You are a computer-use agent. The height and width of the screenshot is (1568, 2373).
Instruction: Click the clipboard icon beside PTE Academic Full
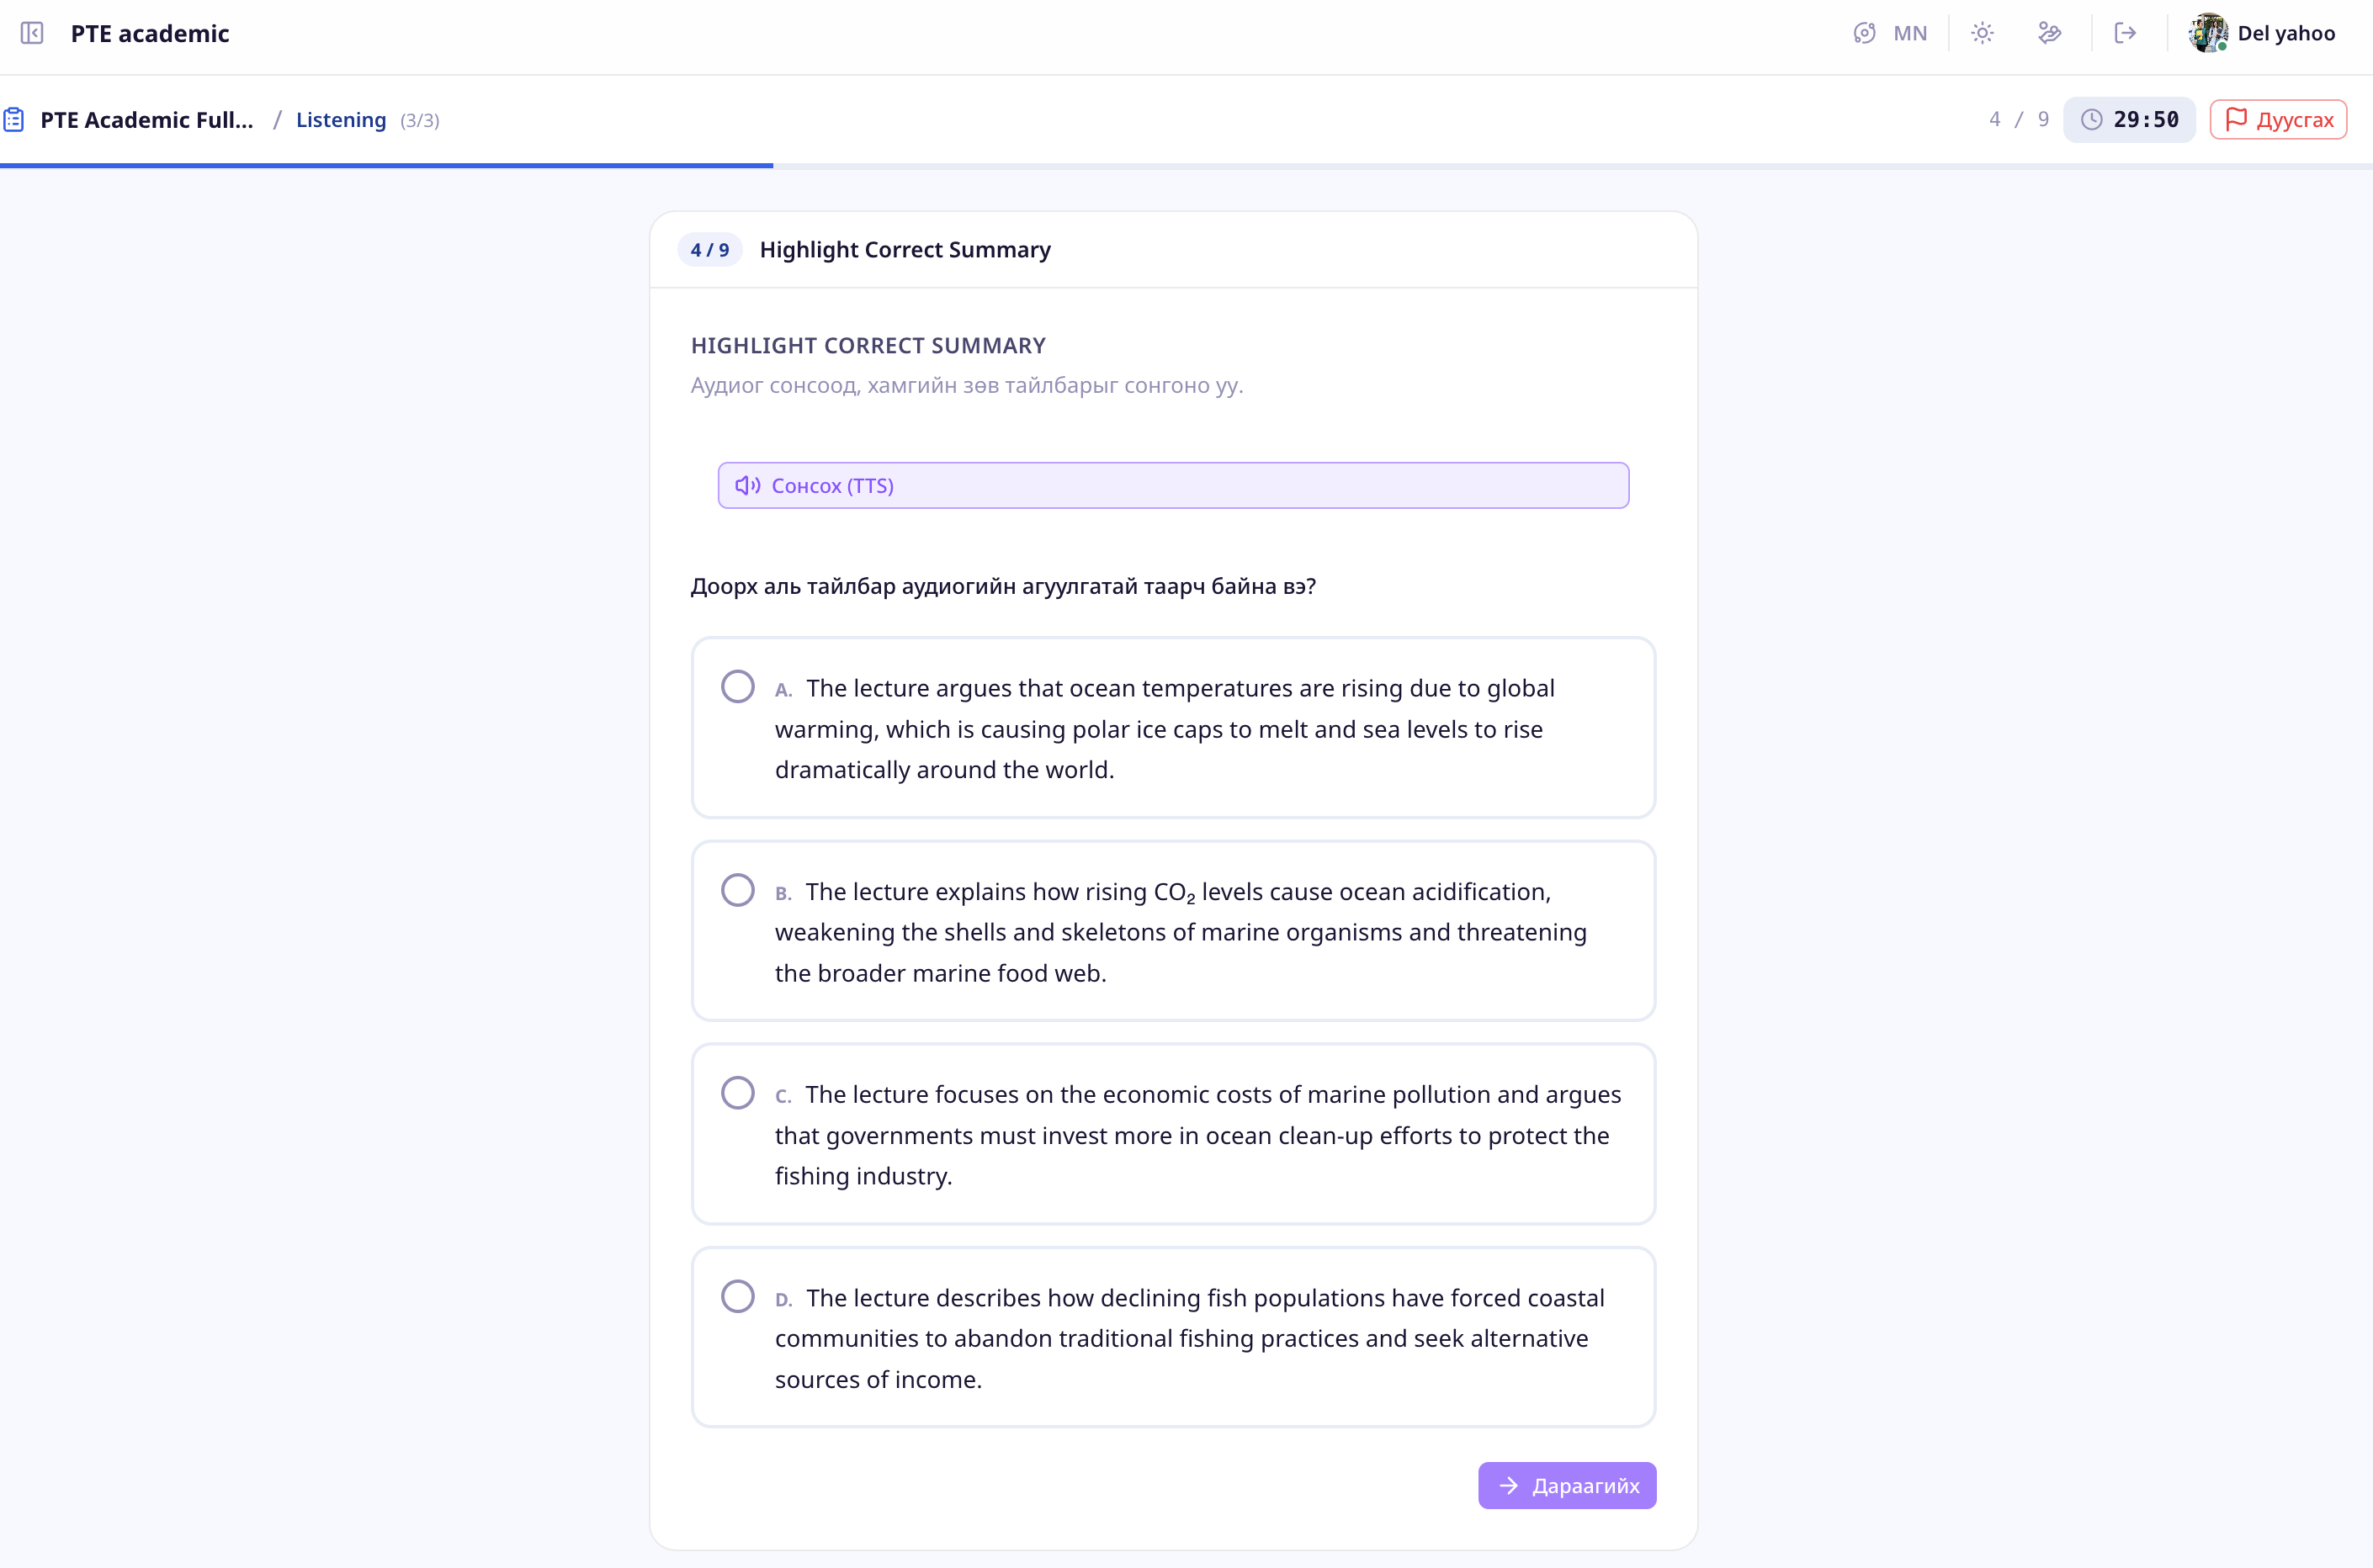pyautogui.click(x=14, y=120)
